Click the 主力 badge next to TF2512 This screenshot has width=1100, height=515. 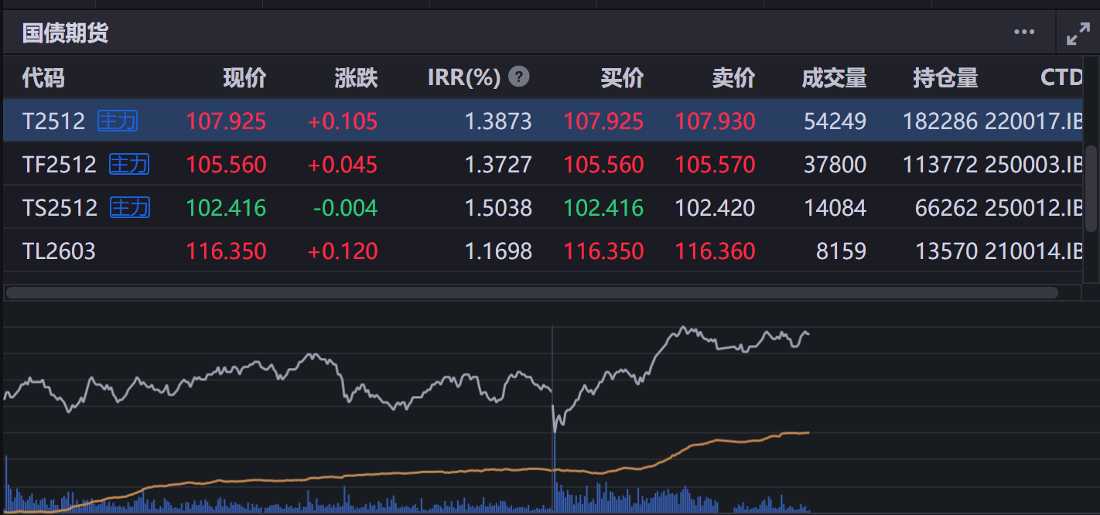point(129,164)
